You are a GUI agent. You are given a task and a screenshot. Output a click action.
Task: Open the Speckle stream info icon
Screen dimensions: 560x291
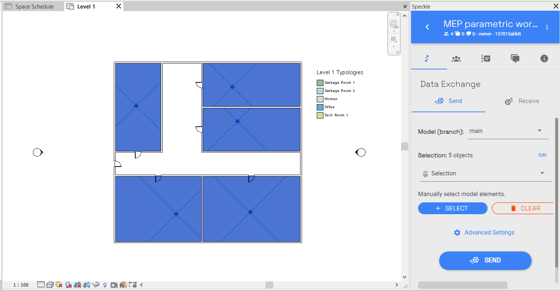[544, 58]
